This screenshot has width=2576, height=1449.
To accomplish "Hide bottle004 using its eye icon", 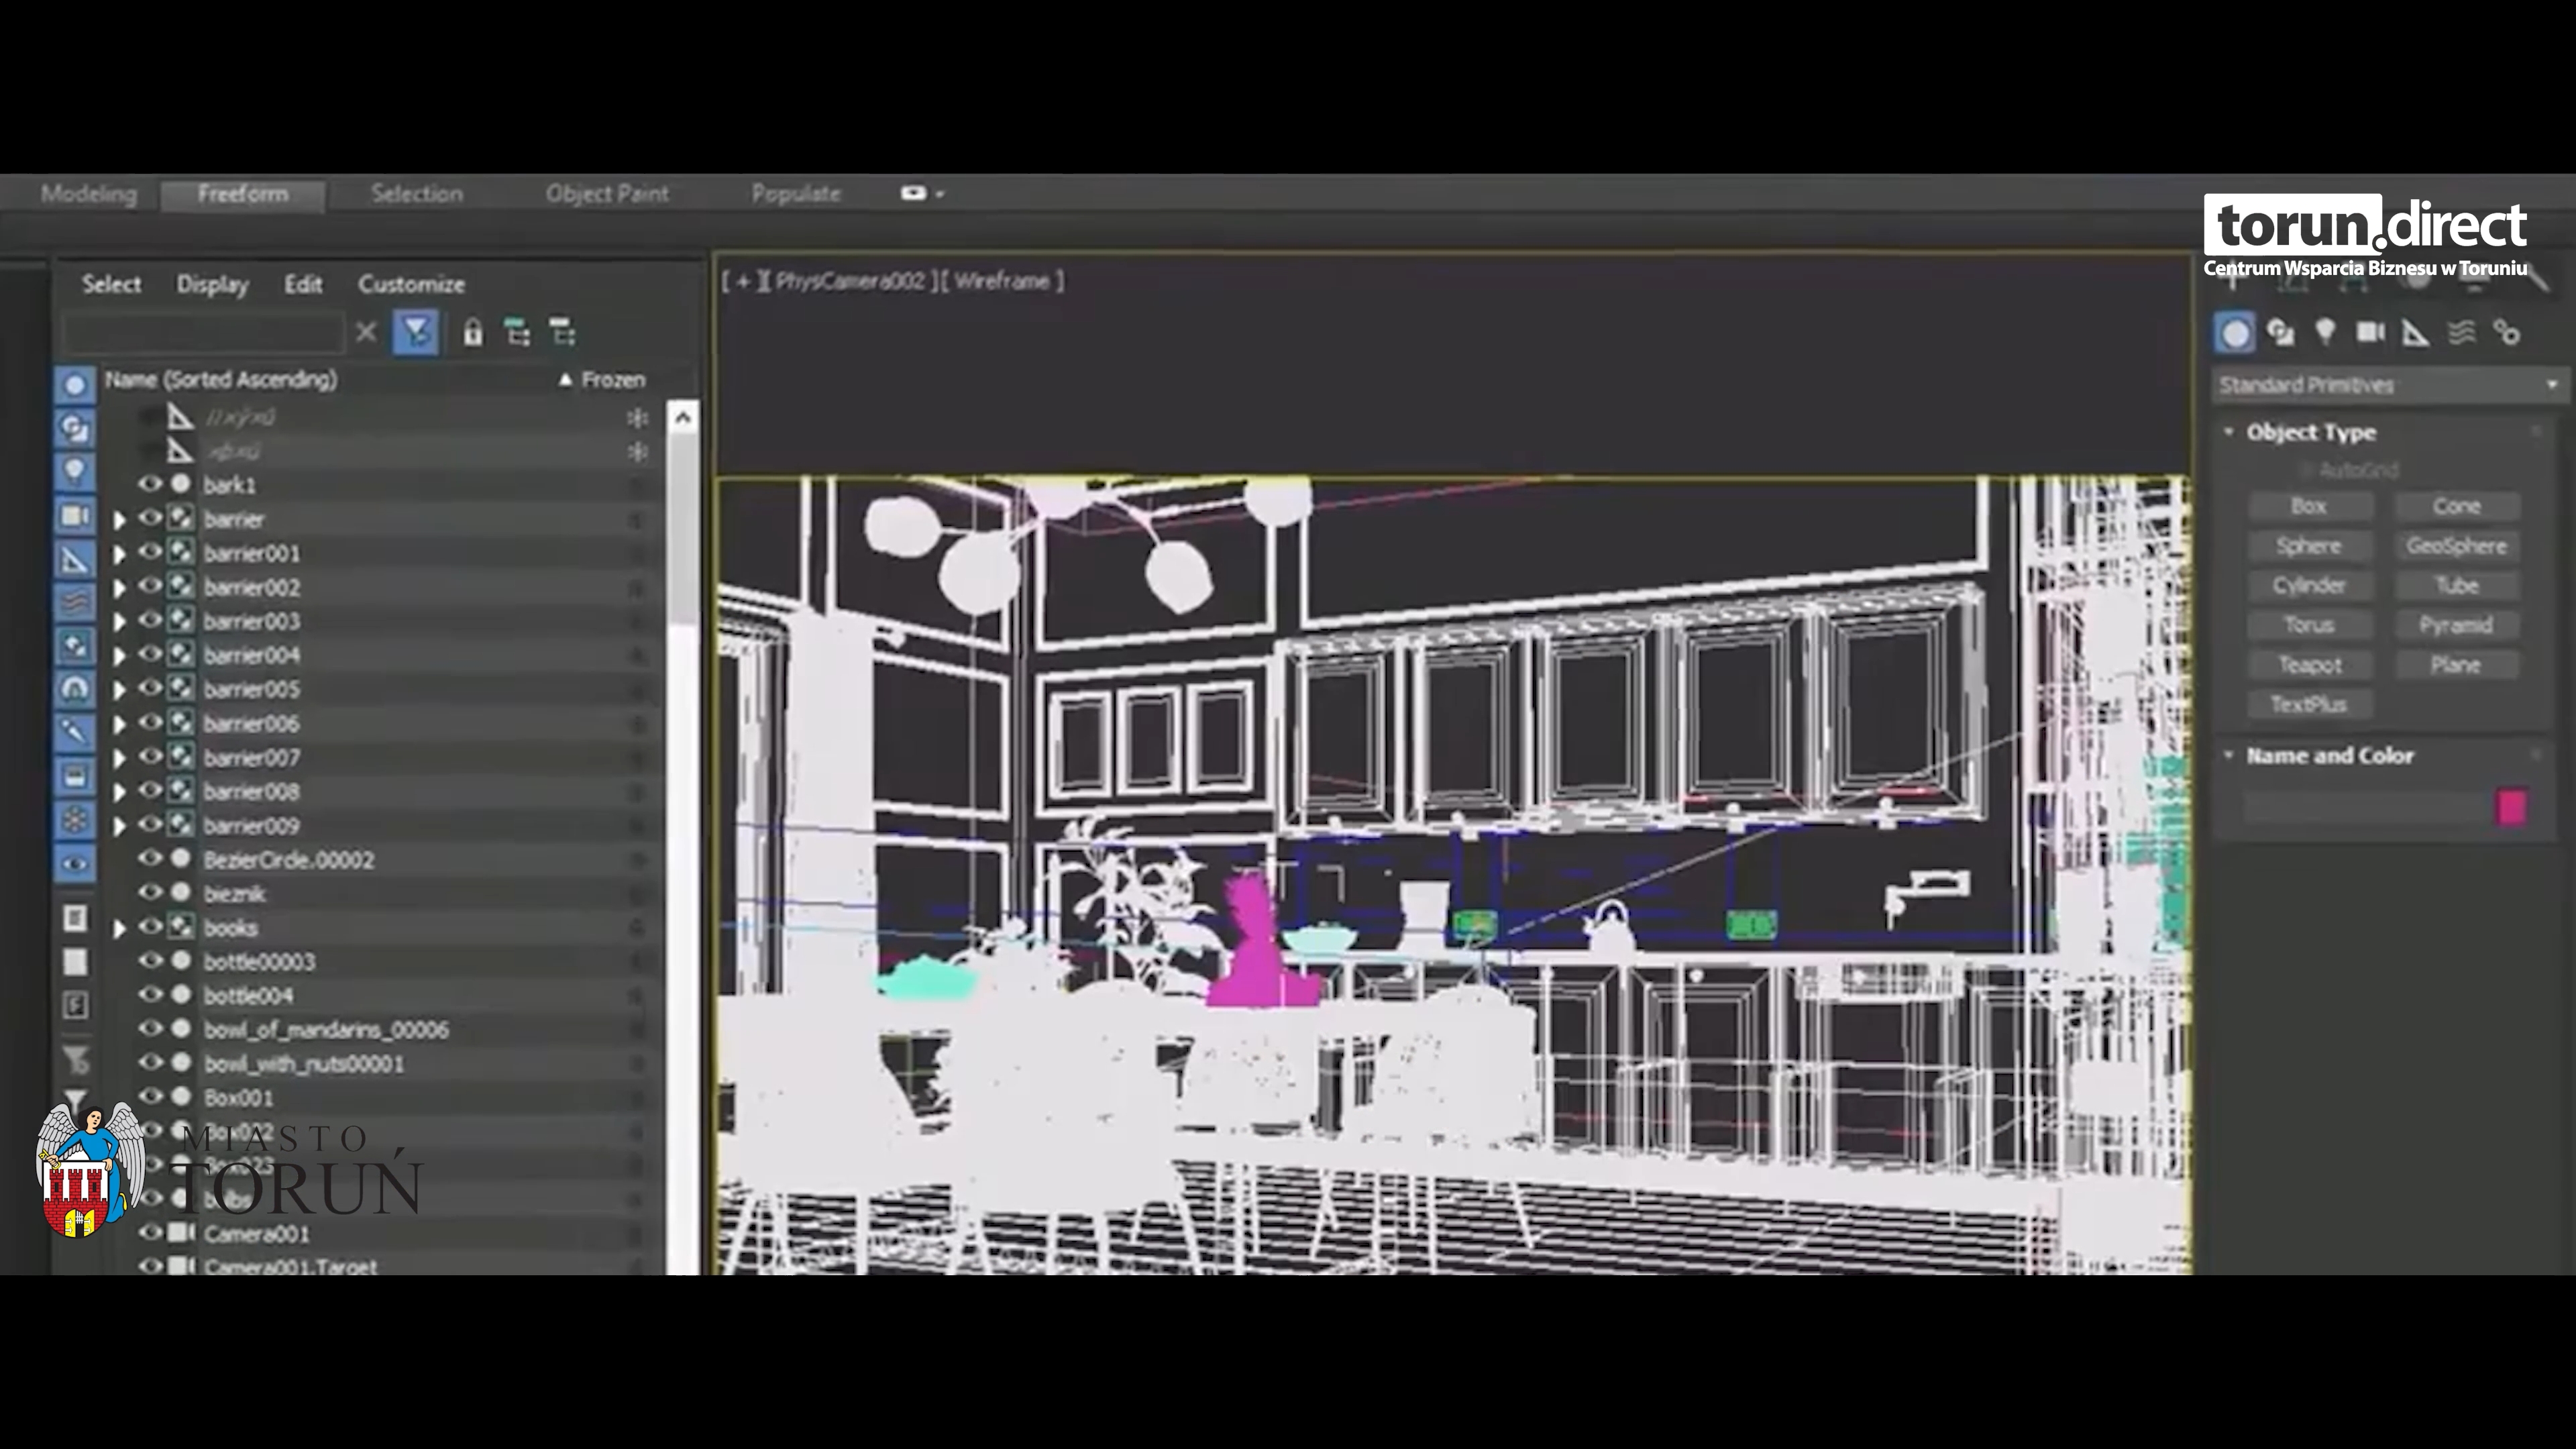I will pos(150,995).
